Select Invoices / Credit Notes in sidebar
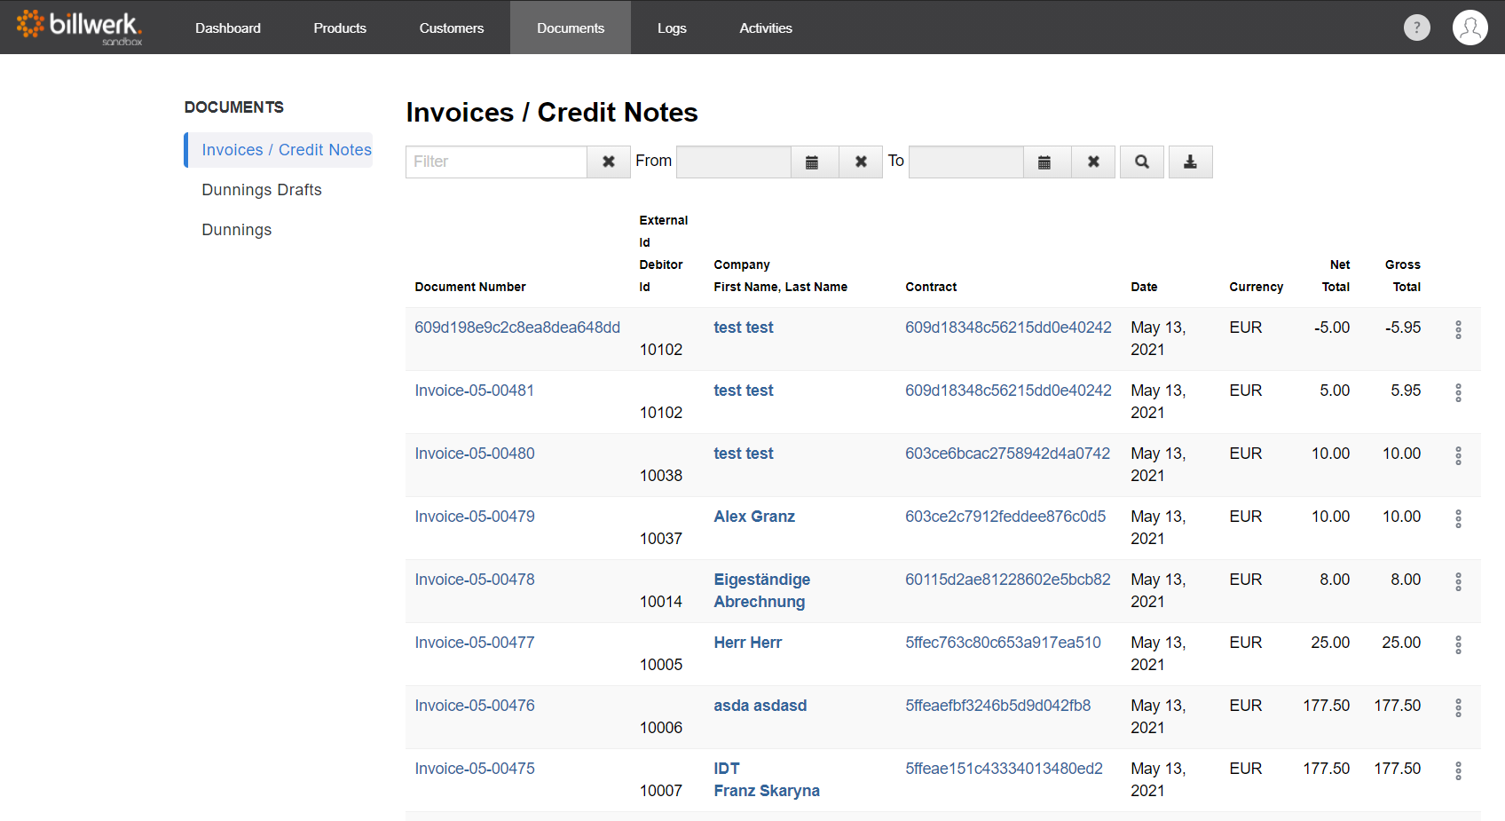The width and height of the screenshot is (1505, 821). tap(279, 150)
